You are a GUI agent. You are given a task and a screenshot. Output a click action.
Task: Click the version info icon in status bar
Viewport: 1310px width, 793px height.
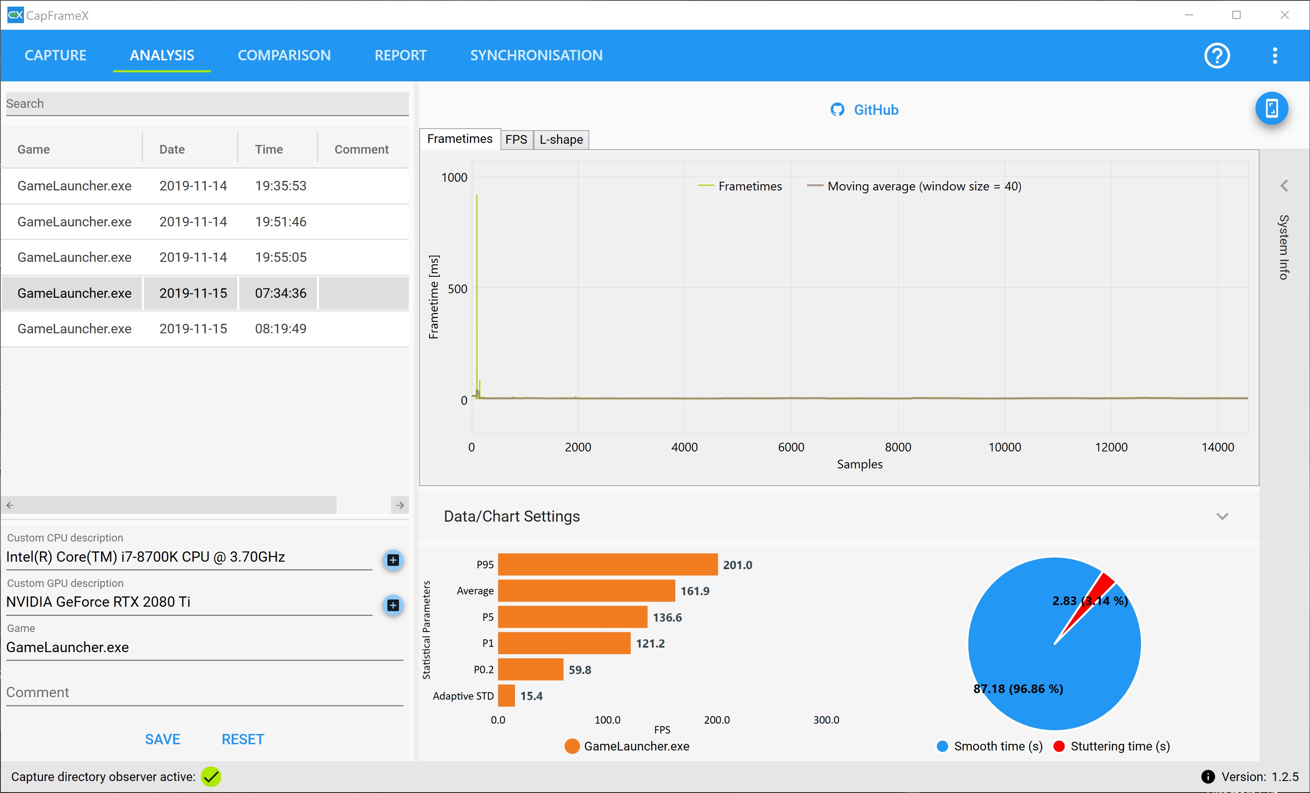coord(1208,776)
